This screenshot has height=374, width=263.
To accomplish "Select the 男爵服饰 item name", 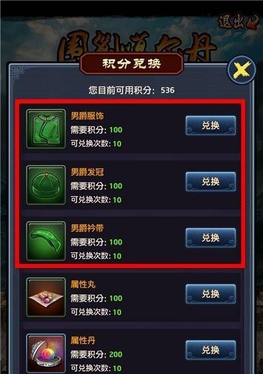I will [87, 116].
